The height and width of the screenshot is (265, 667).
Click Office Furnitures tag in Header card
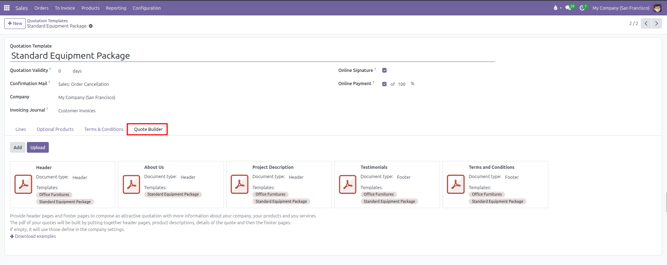pos(54,195)
